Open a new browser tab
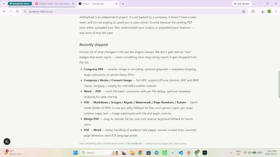Viewport: 280px width, 157px height. pos(123,3)
